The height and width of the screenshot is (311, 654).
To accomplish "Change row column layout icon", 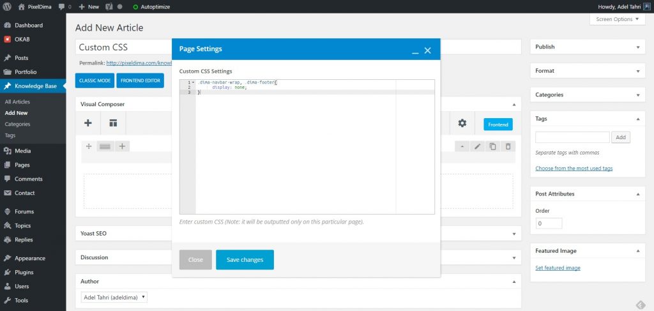I will (x=105, y=146).
